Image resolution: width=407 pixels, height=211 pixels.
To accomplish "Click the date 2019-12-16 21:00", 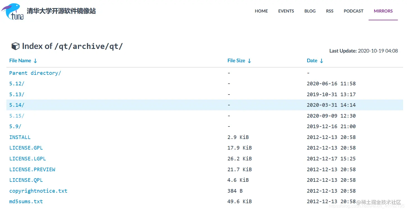I will [331, 126].
